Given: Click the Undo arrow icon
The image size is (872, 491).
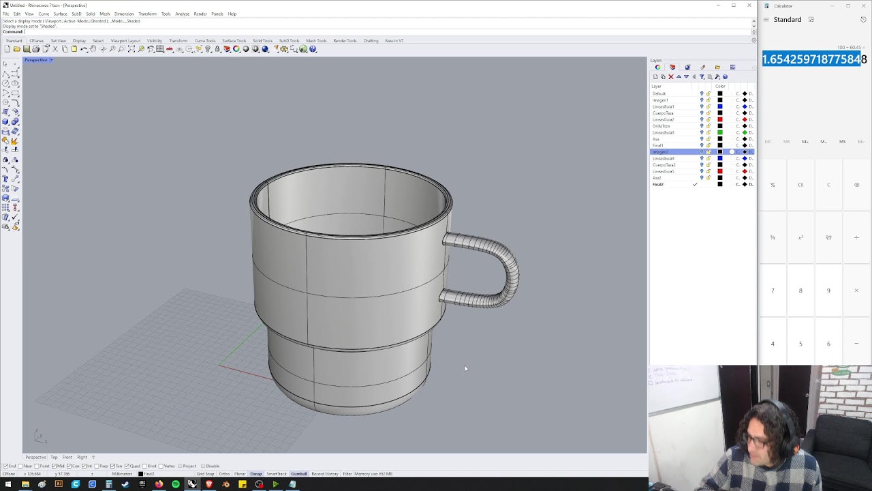Looking at the screenshot, I should point(84,49).
